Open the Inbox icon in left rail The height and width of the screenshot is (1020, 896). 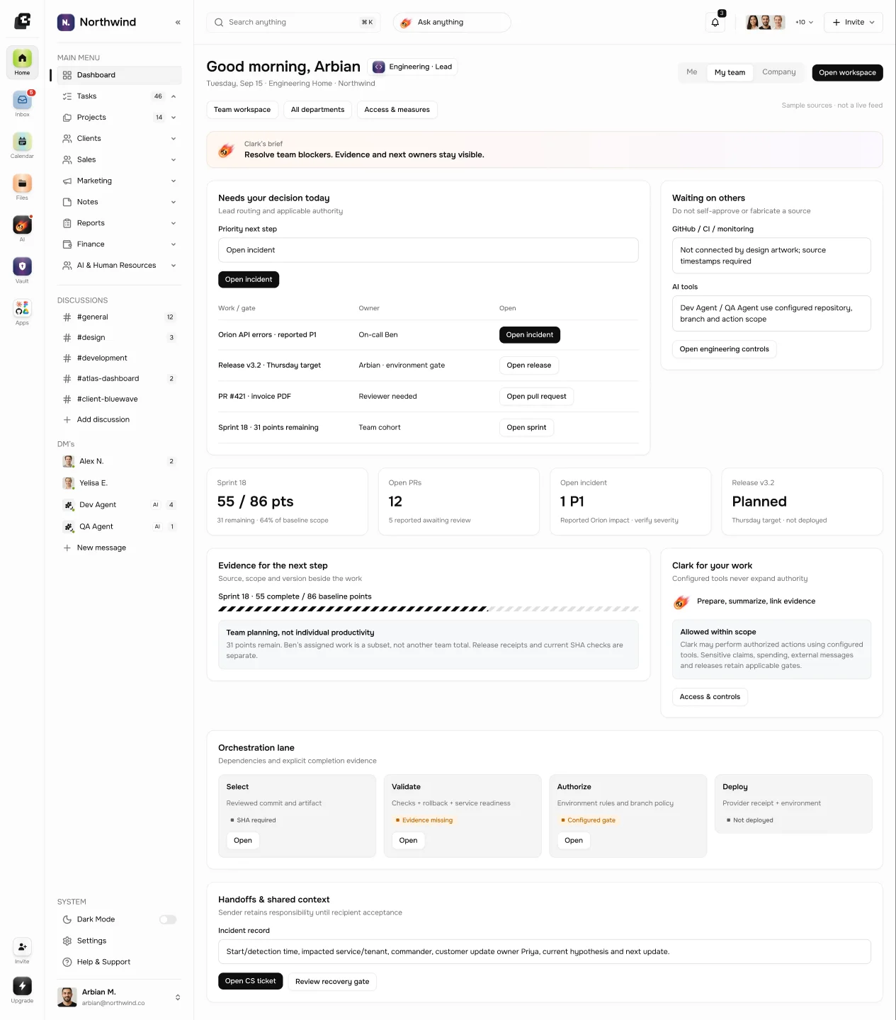pos(22,100)
